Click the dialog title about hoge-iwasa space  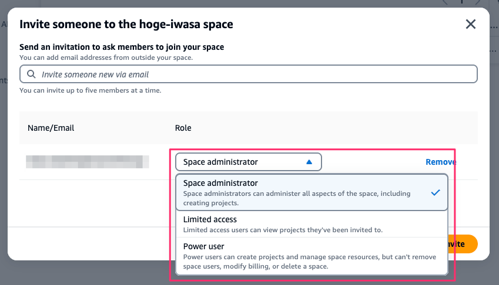coord(126,24)
